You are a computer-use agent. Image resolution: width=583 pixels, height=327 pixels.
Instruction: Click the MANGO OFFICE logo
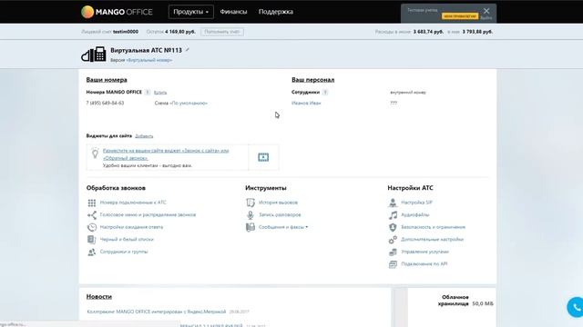coord(117,12)
